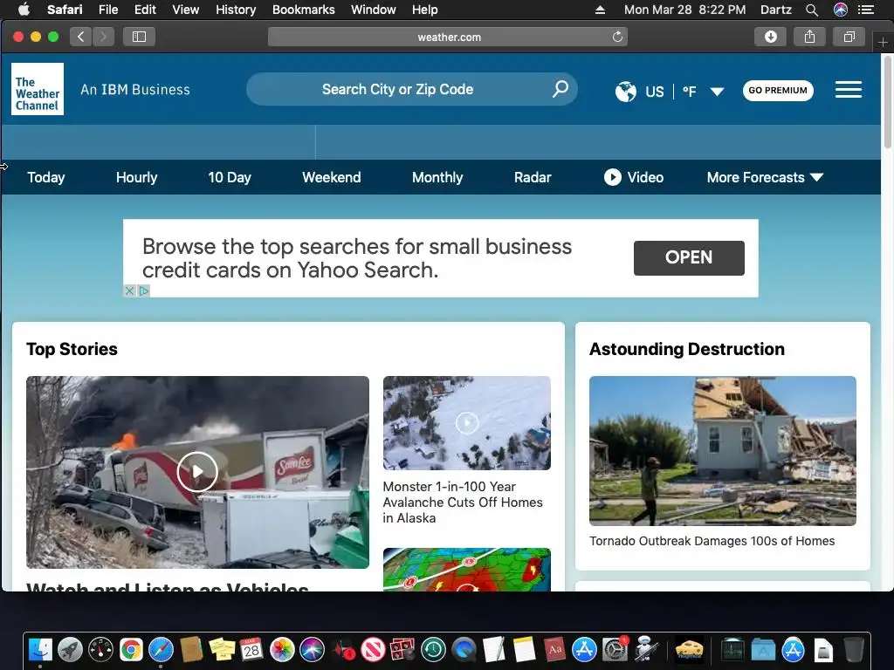The image size is (894, 670).
Task: Open the Apple menu
Action: click(24, 10)
